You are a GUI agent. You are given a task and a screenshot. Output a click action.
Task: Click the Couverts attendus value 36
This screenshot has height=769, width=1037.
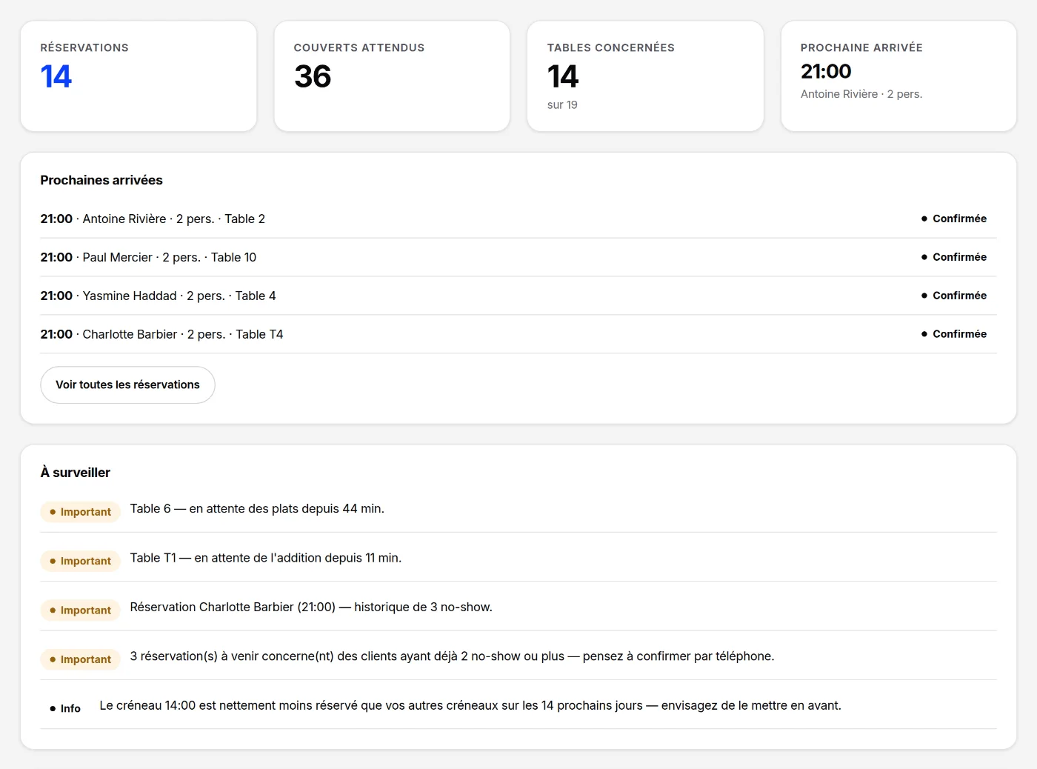(313, 76)
